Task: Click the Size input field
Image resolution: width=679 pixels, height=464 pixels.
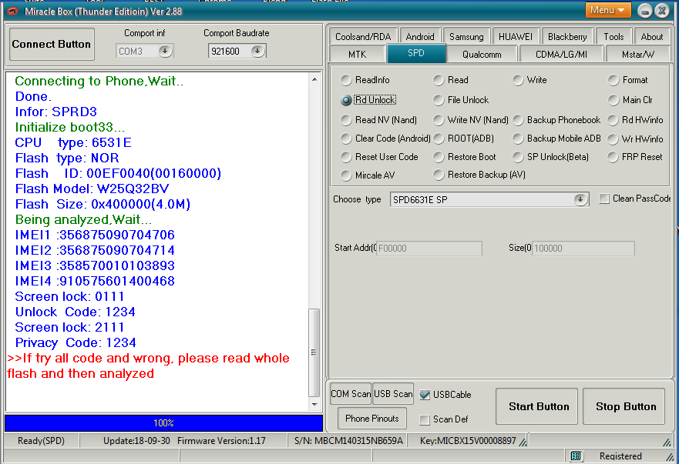Action: tap(583, 249)
